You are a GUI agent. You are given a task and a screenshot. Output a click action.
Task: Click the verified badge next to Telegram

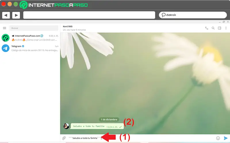pos(23,46)
